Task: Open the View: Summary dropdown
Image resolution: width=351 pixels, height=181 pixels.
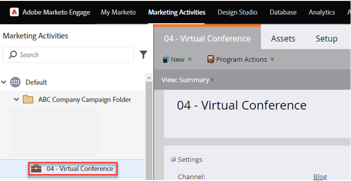Action: [x=188, y=80]
